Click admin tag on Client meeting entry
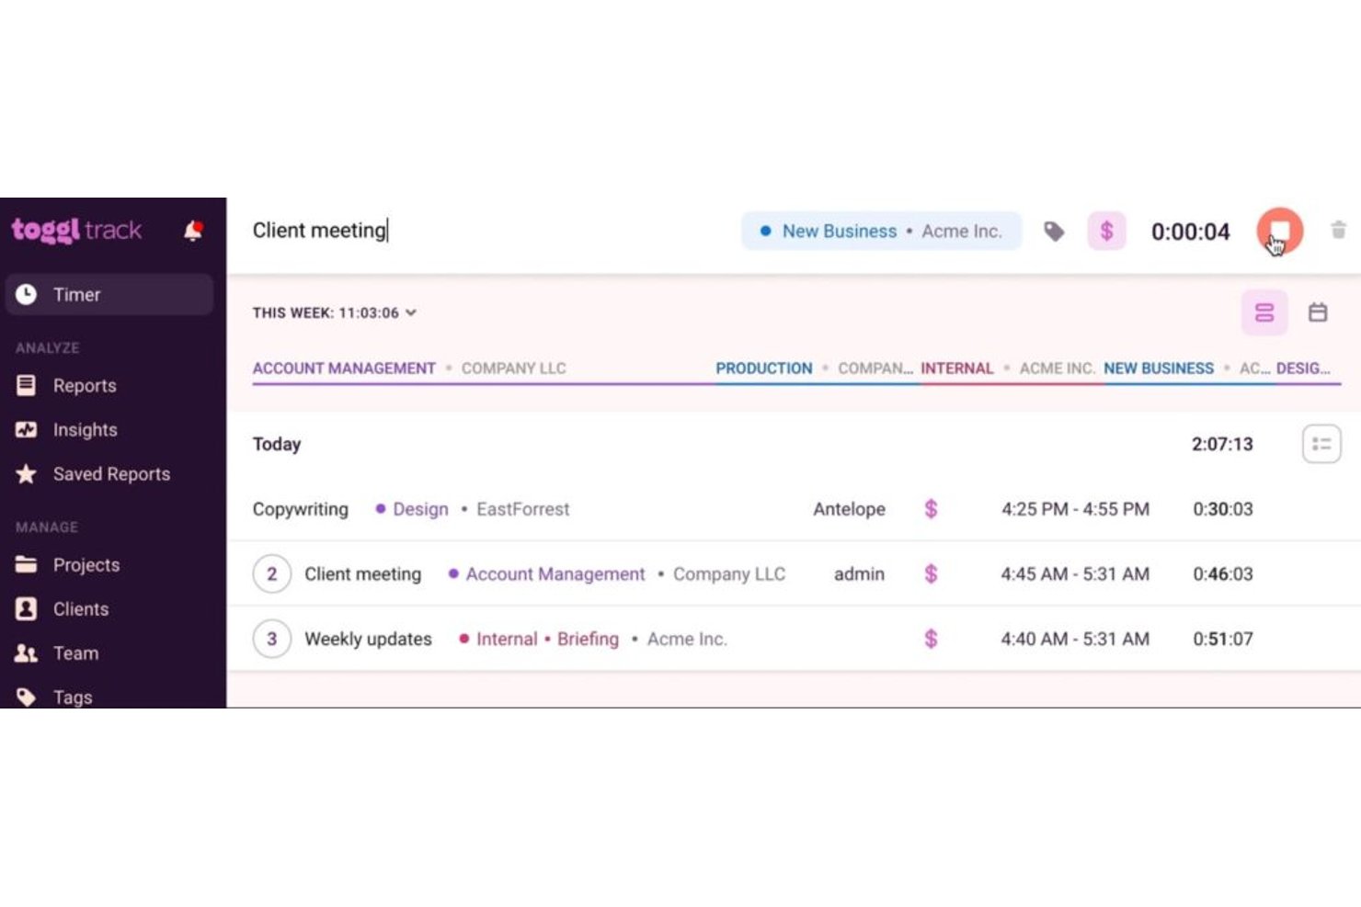This screenshot has height=907, width=1361. click(x=859, y=574)
